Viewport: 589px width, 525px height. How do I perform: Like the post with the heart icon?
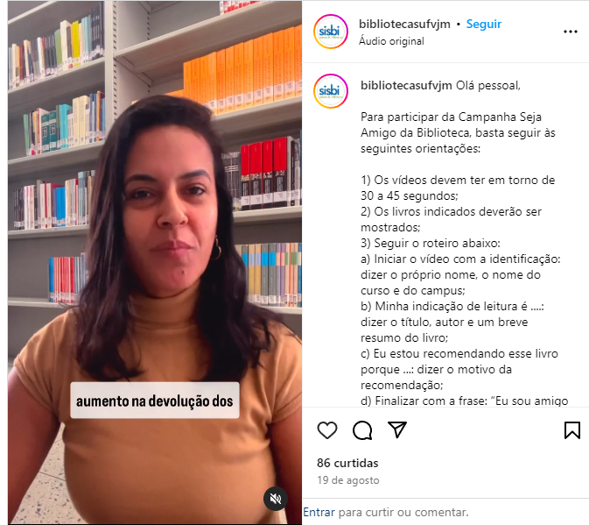327,430
